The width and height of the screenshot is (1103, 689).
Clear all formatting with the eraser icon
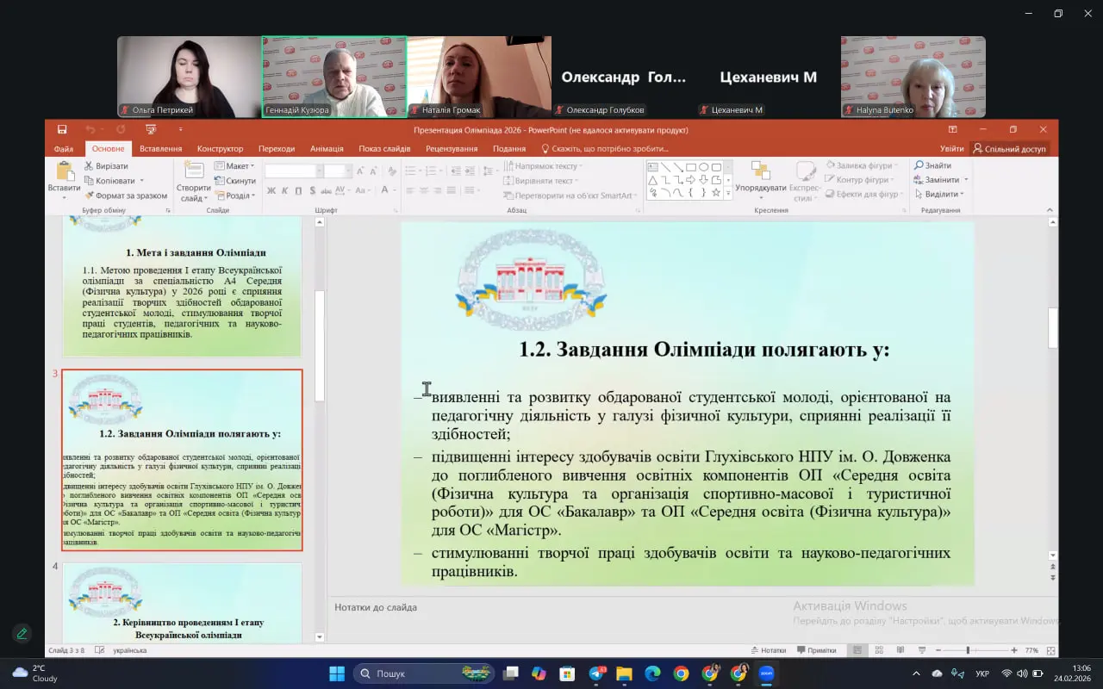392,171
